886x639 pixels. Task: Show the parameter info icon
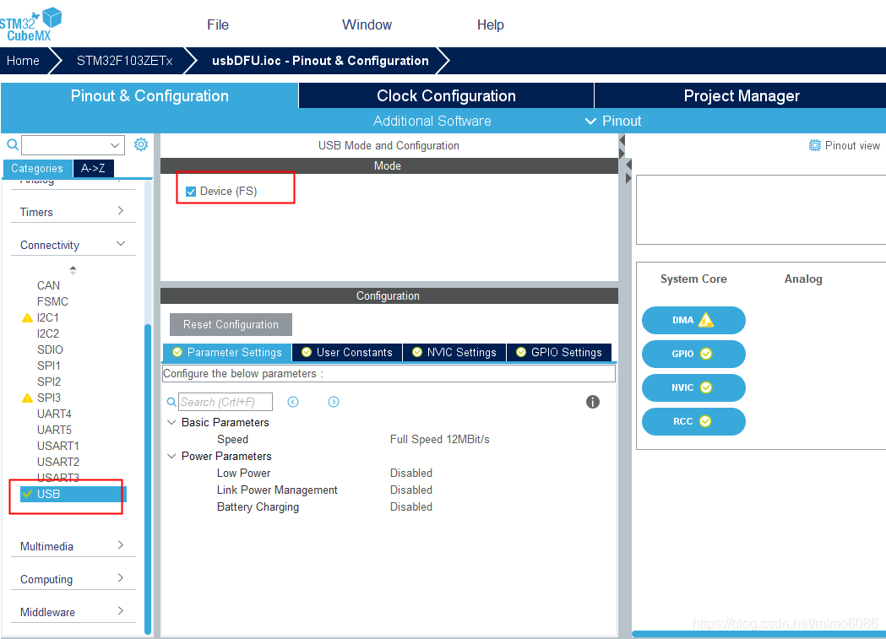click(x=592, y=402)
